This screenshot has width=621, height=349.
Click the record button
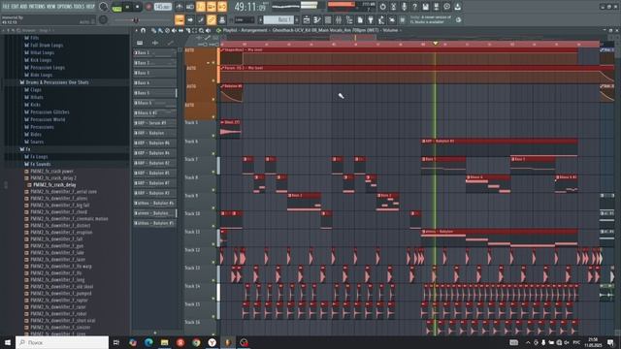point(148,7)
